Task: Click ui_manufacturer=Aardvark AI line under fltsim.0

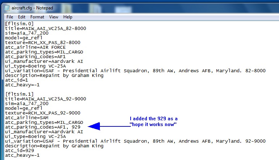Action: coord(44,61)
